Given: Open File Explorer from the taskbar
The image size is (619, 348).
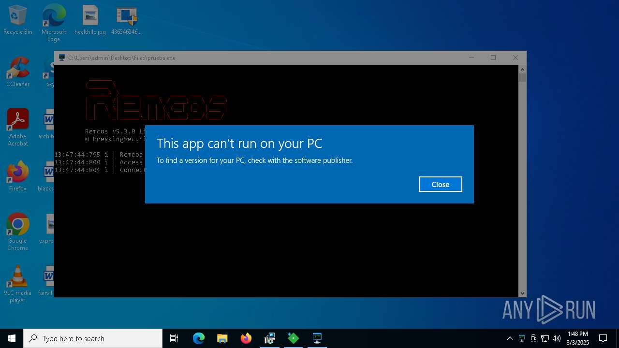Looking at the screenshot, I should 222,338.
